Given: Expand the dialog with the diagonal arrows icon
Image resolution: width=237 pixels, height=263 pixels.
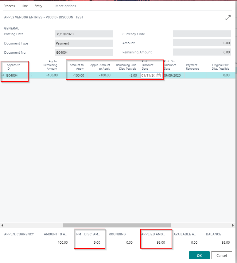Looking at the screenshot, I should click(228, 18).
